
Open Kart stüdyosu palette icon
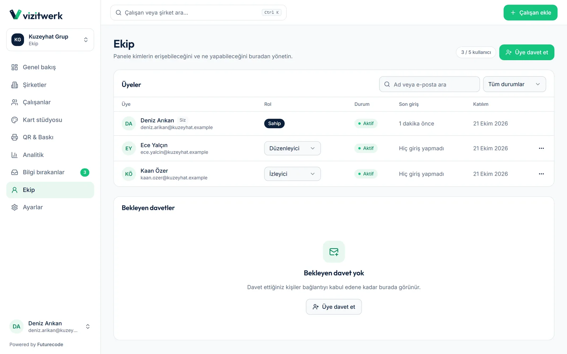tap(15, 120)
